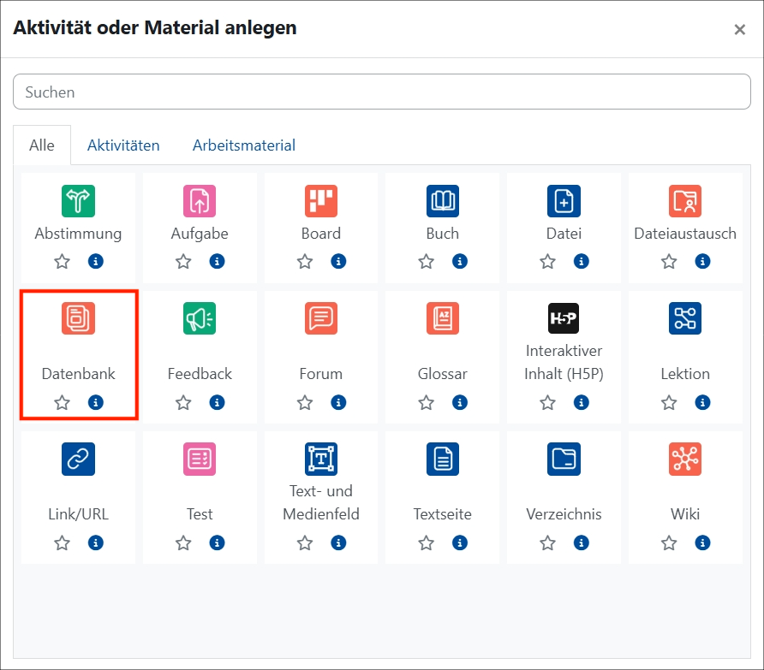764x670 pixels.
Task: Open the Link/URL activity icon
Action: click(78, 459)
